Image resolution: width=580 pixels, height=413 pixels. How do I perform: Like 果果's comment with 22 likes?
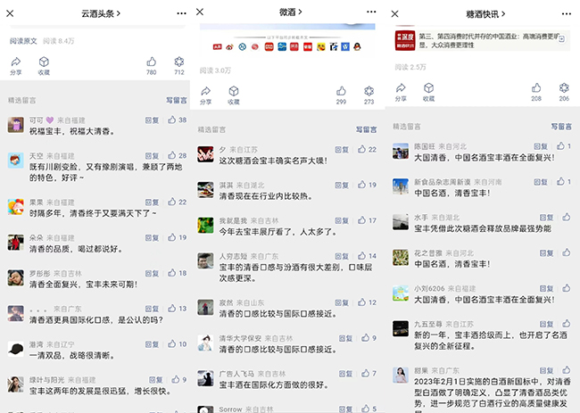(x=177, y=202)
